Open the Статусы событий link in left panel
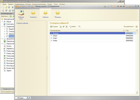Viewport: 140px width, 100px height. click(22, 23)
